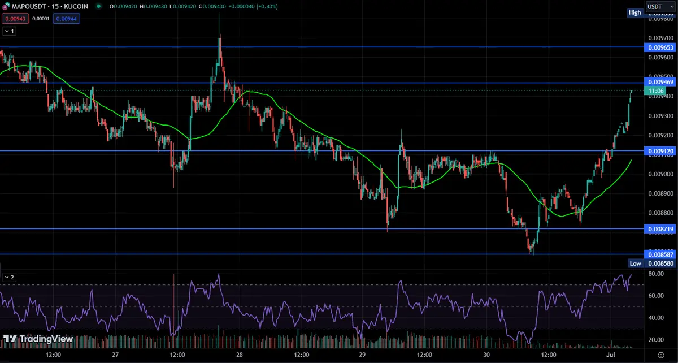Click the spread value 0.00001

pos(42,19)
